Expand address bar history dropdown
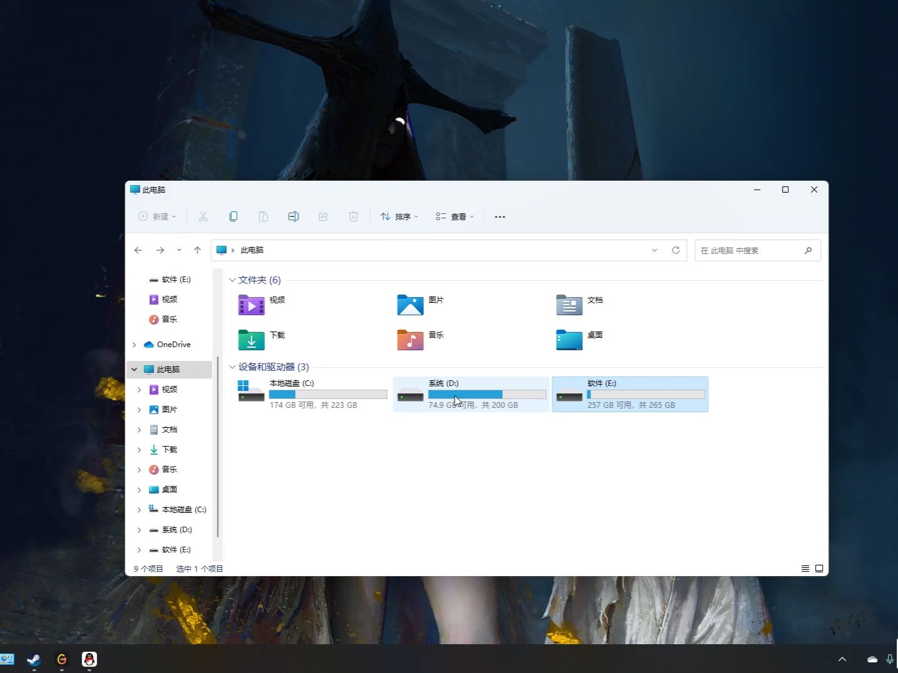The image size is (898, 673). pyautogui.click(x=654, y=250)
